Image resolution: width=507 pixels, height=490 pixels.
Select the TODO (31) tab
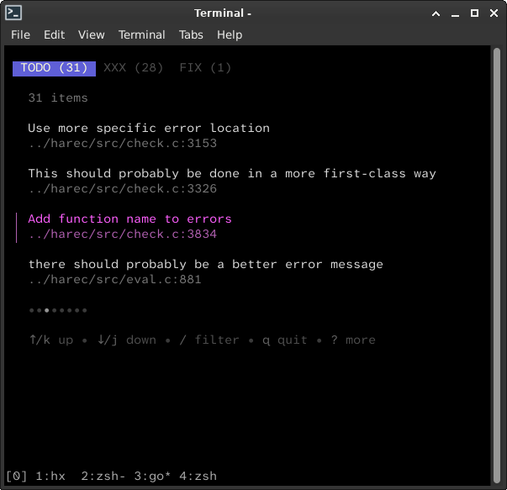(x=54, y=68)
